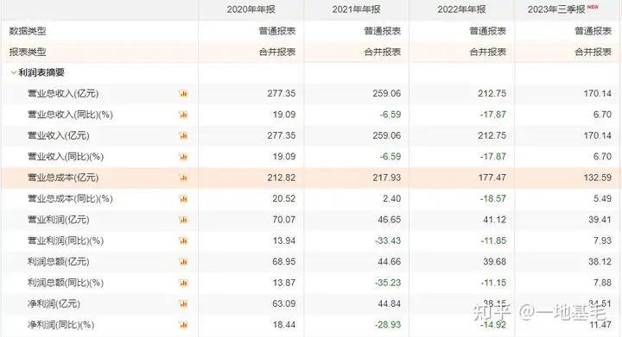
Task: Select the 2023年三季报 column header
Action: coord(556,9)
